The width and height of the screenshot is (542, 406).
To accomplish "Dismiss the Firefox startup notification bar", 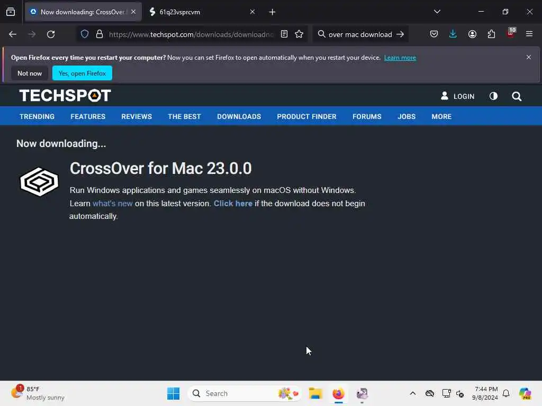I will pos(529,57).
